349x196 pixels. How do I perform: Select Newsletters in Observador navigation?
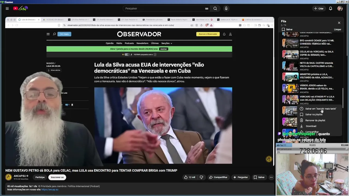(142, 43)
